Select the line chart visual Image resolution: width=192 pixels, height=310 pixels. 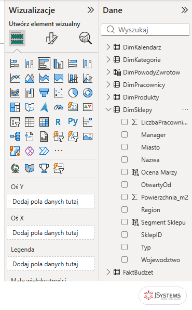click(15, 78)
